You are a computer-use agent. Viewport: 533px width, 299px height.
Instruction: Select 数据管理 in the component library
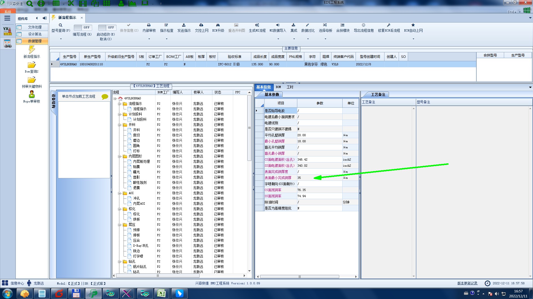35,41
